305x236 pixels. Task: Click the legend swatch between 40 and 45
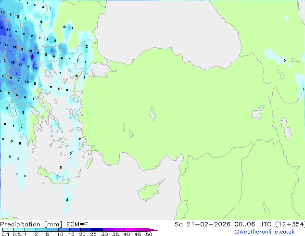pyautogui.click(x=130, y=230)
